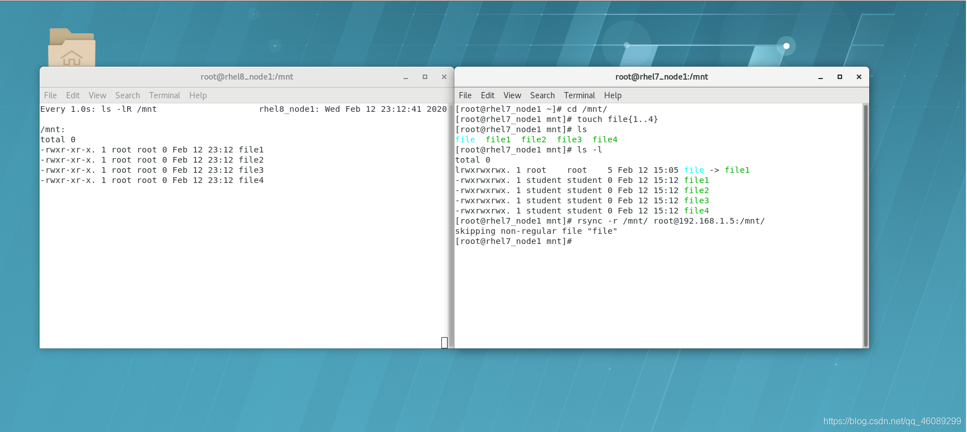Screen dimensions: 967x432
Task: Click the rsync -r /mnt/ command line
Action: pyautogui.click(x=610, y=221)
